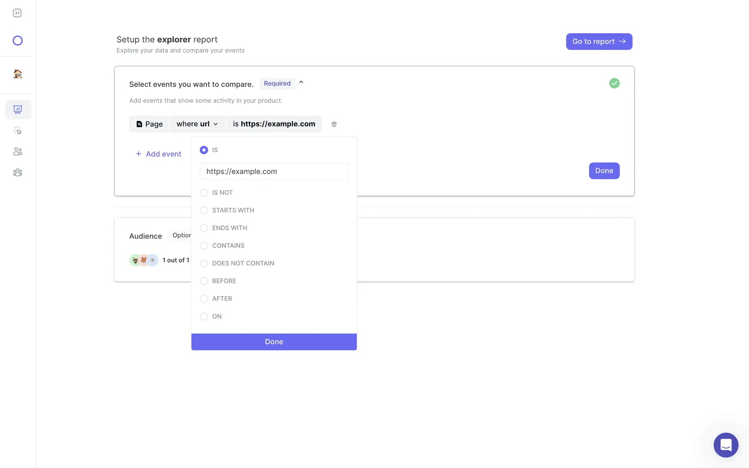Screen dimensions: 749x468
Task: Open the users people icon in sidebar
Action: [18, 151]
